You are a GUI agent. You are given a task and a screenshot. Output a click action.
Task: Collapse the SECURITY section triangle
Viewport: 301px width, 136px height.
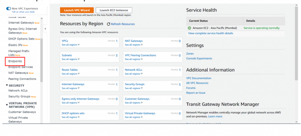pos(7,85)
